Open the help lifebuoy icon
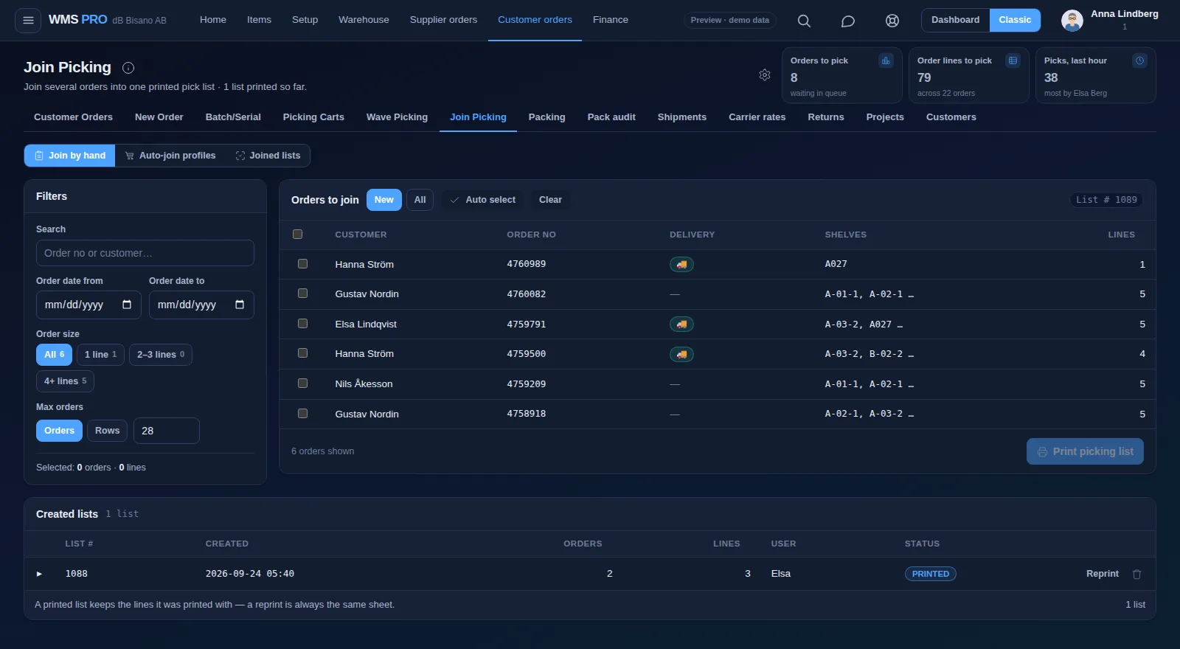The width and height of the screenshot is (1180, 649). pyautogui.click(x=892, y=21)
